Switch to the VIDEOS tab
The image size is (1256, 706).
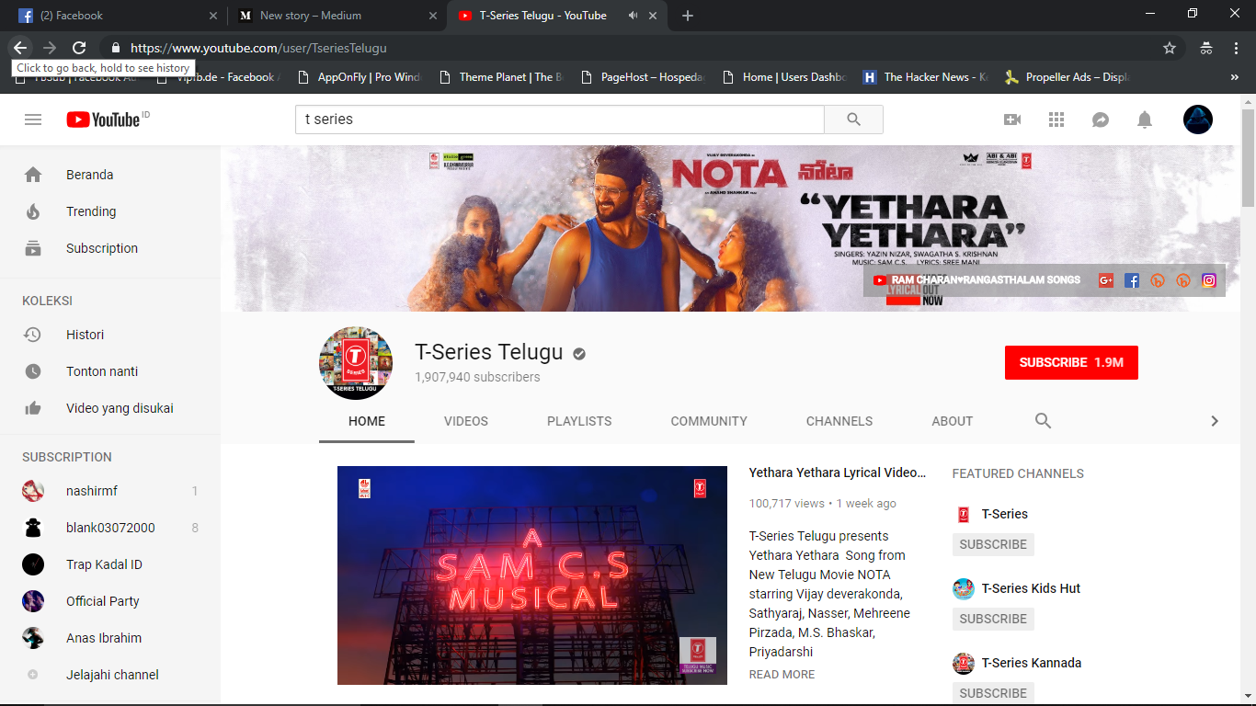click(466, 421)
